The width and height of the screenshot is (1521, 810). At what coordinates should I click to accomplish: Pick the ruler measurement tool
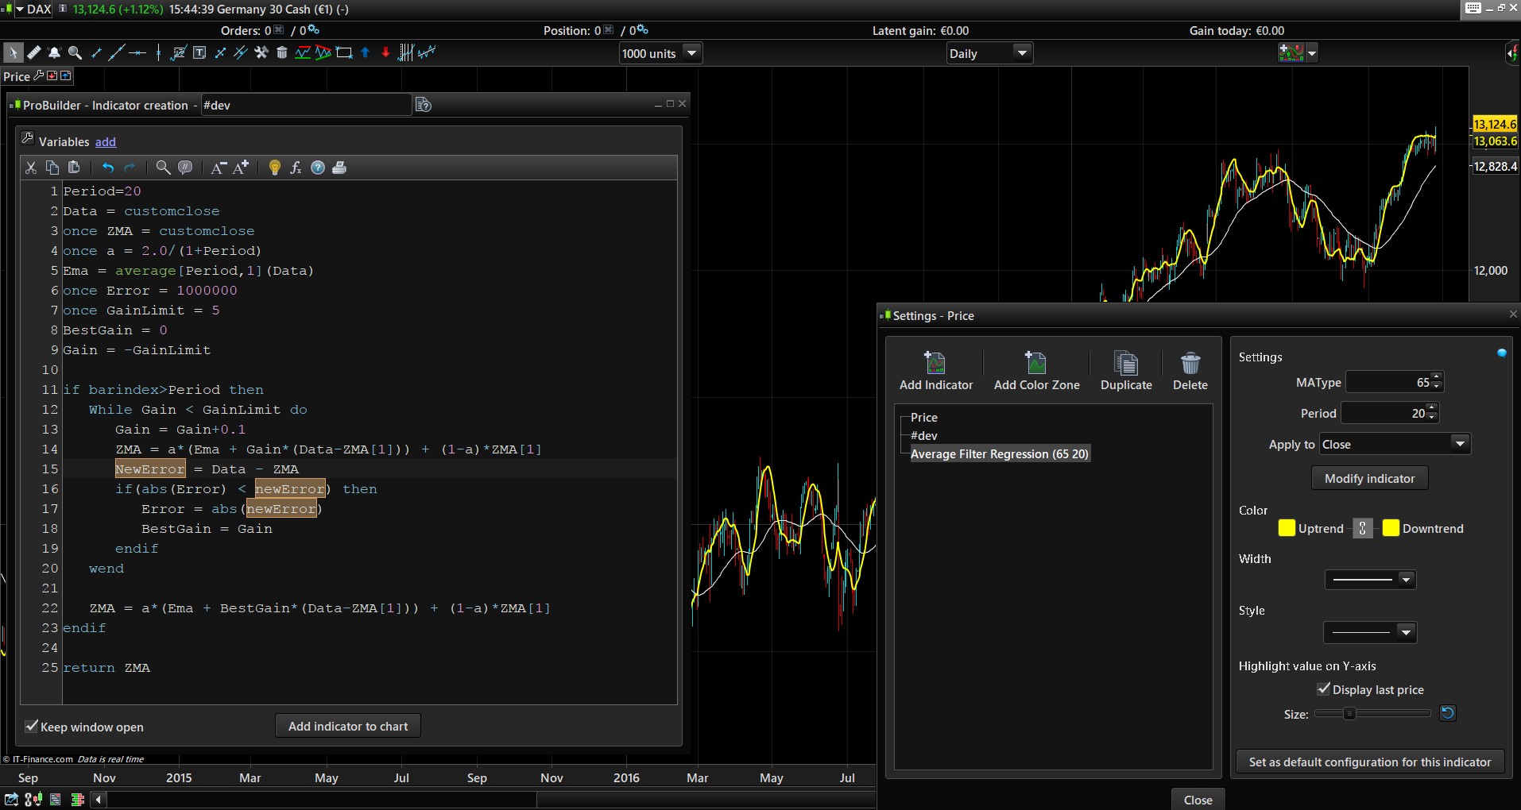pyautogui.click(x=33, y=53)
